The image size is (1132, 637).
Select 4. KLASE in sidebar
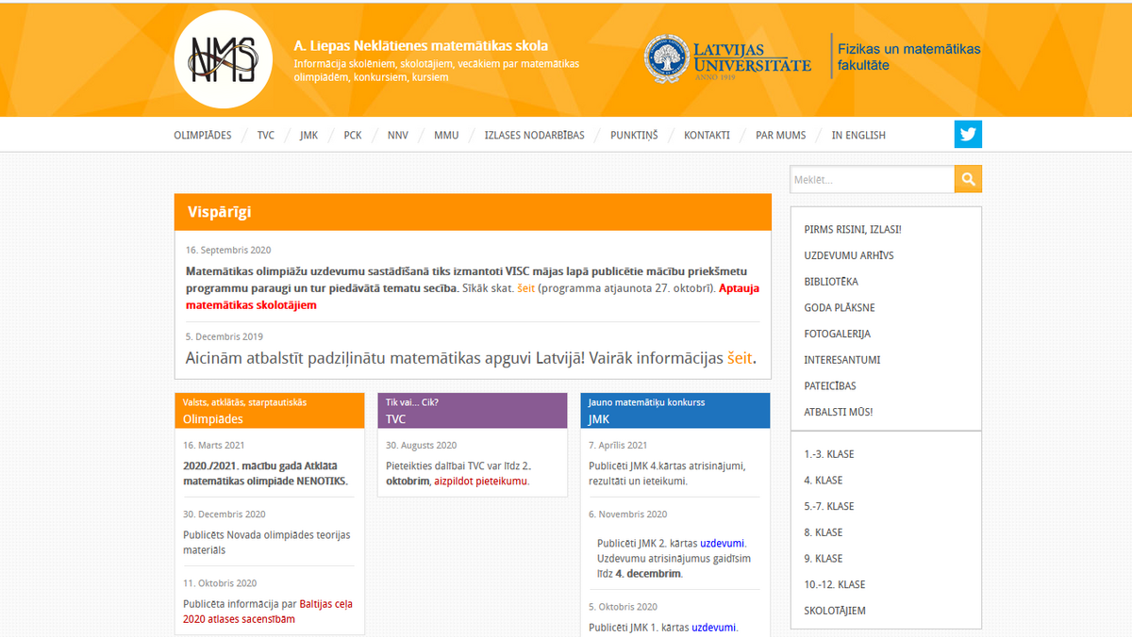824,481
